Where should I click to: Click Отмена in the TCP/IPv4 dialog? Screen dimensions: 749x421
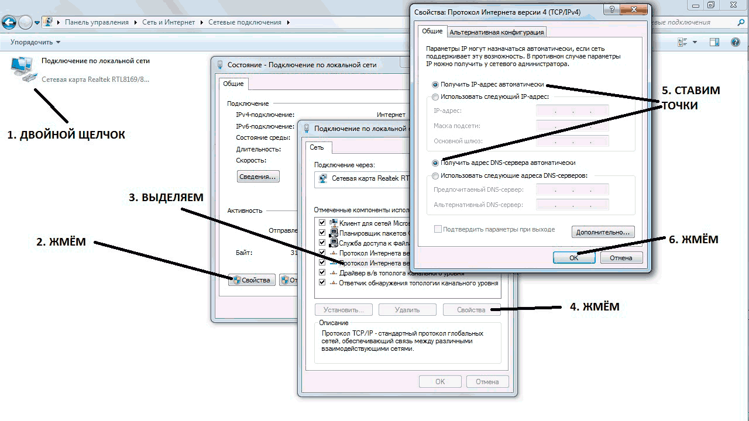point(621,257)
